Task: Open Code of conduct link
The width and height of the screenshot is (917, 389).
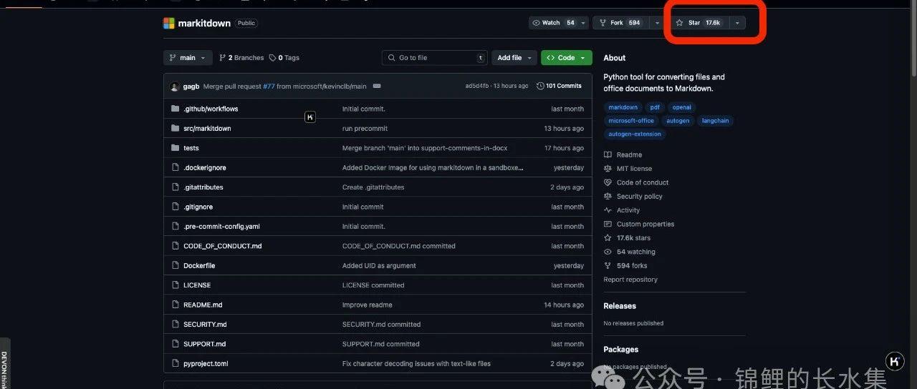Action: coord(636,182)
